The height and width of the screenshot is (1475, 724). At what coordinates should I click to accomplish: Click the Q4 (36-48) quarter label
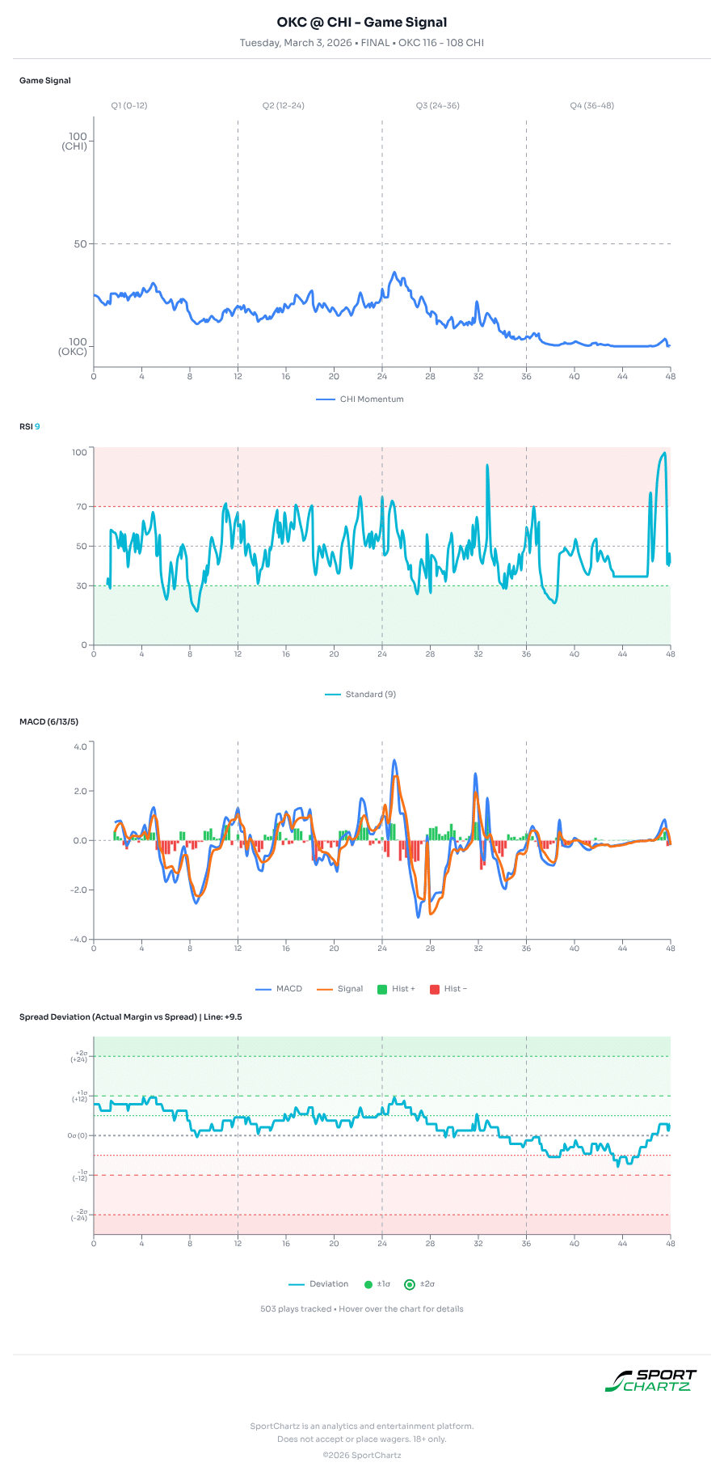tap(592, 105)
